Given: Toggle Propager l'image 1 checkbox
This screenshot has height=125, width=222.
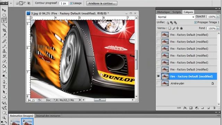Looking at the screenshot, I should tap(196, 22).
